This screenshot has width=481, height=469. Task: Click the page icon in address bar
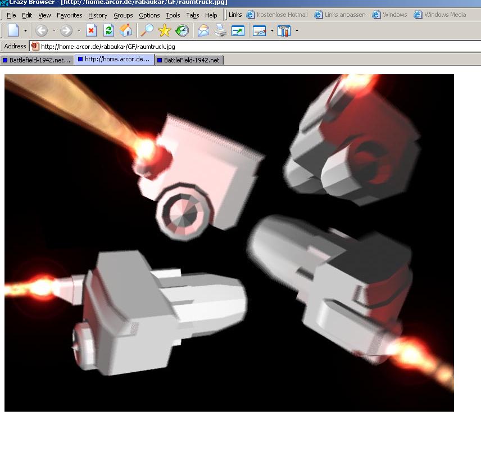[x=35, y=46]
